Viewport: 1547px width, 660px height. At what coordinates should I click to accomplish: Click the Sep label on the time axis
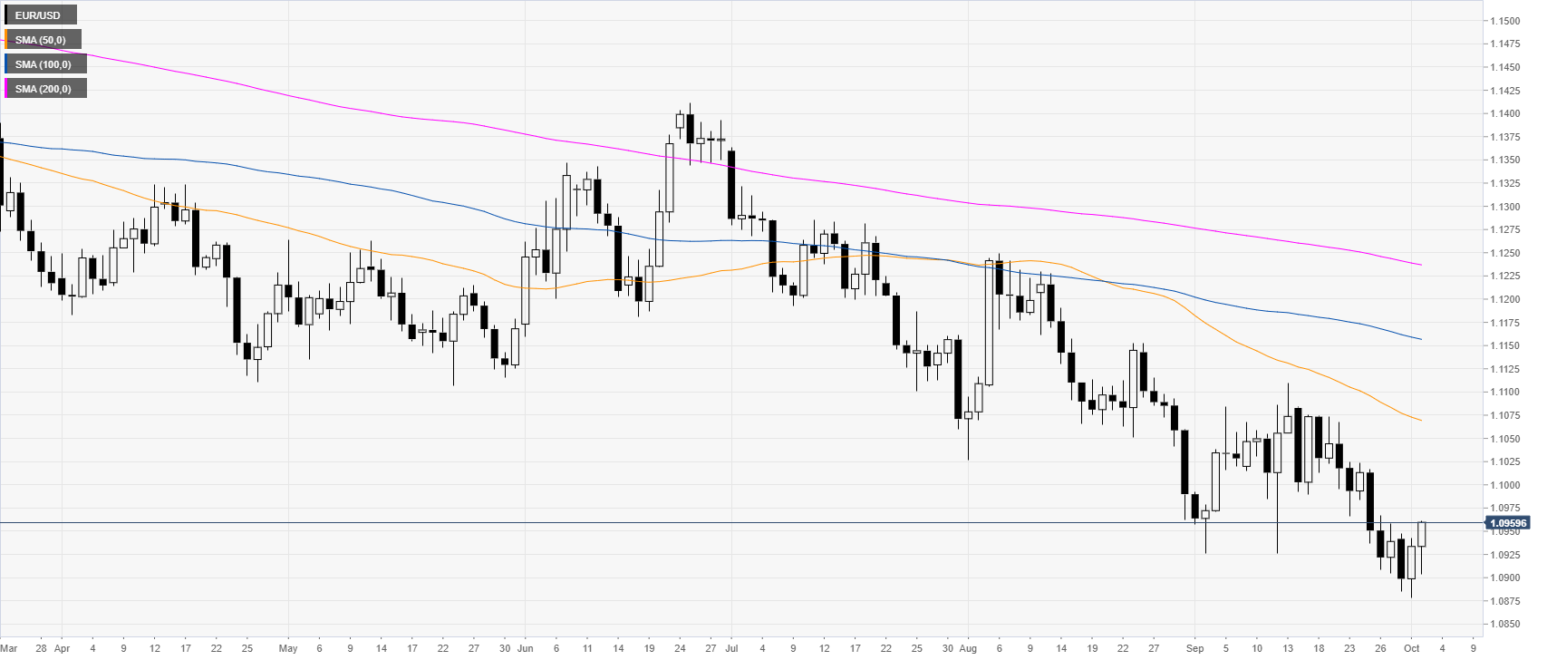click(x=1194, y=648)
